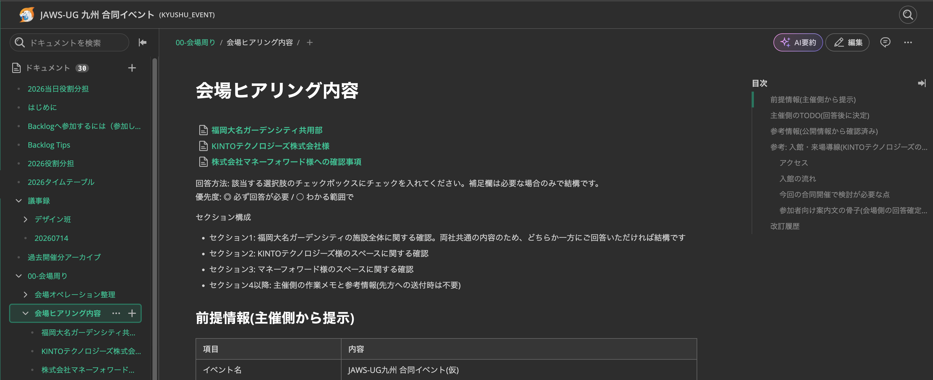Click the document icon beside KINTOテクノロジーズ株式会社様
Viewport: 933px width, 380px height.
[203, 146]
